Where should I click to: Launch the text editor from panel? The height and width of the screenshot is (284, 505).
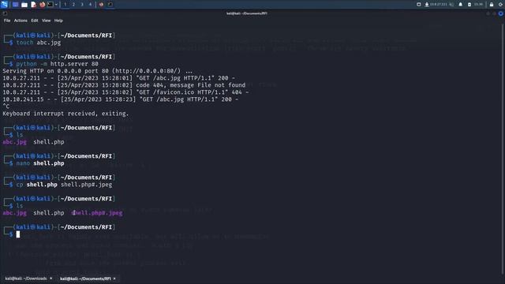click(33, 5)
